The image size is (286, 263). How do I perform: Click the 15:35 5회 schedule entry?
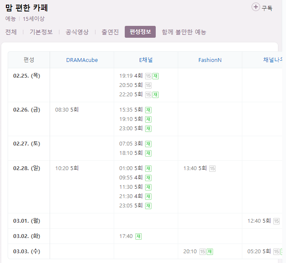(x=131, y=109)
